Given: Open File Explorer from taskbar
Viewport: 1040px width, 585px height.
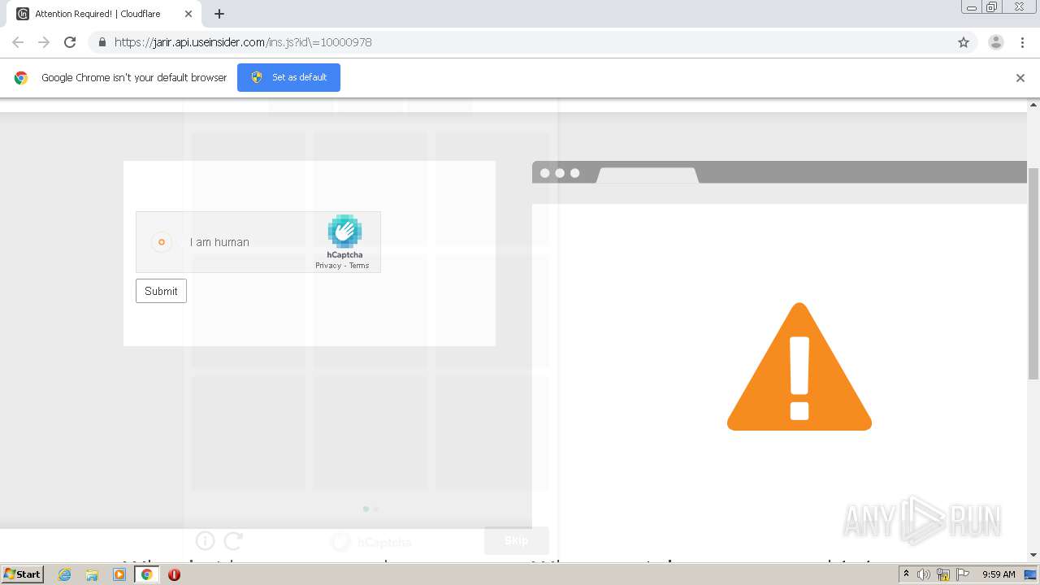Looking at the screenshot, I should coord(92,574).
